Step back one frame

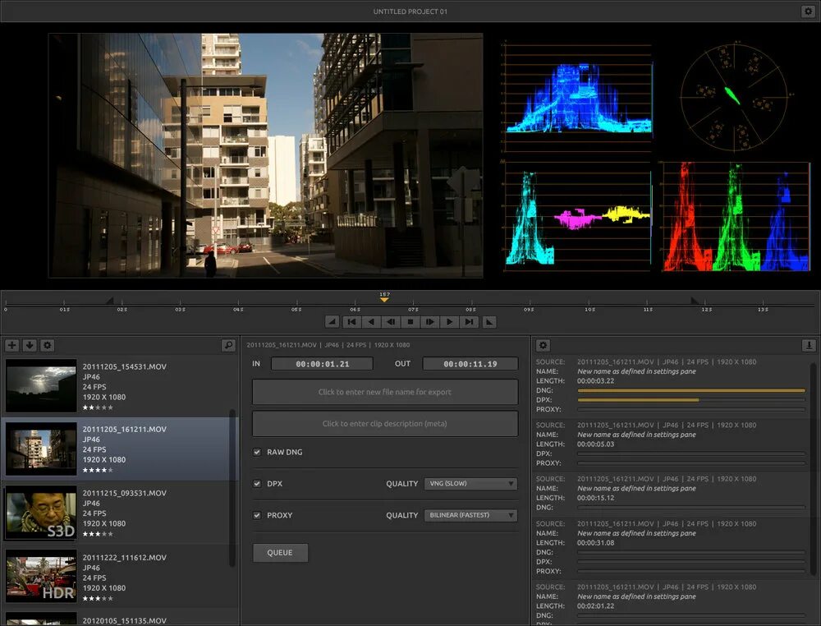point(391,322)
